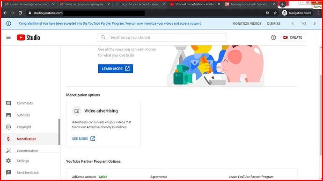Open SEE MORE link under Video advertising
Image resolution: width=323 pixels, height=181 pixels.
[x=83, y=139]
